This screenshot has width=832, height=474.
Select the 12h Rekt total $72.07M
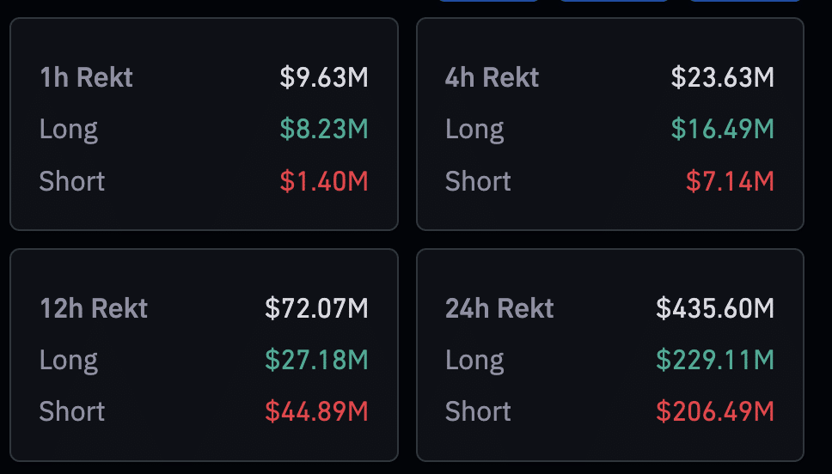pyautogui.click(x=316, y=308)
